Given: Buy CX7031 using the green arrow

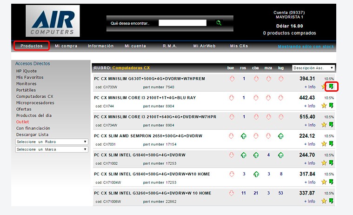Looking at the screenshot, I should [331, 143].
